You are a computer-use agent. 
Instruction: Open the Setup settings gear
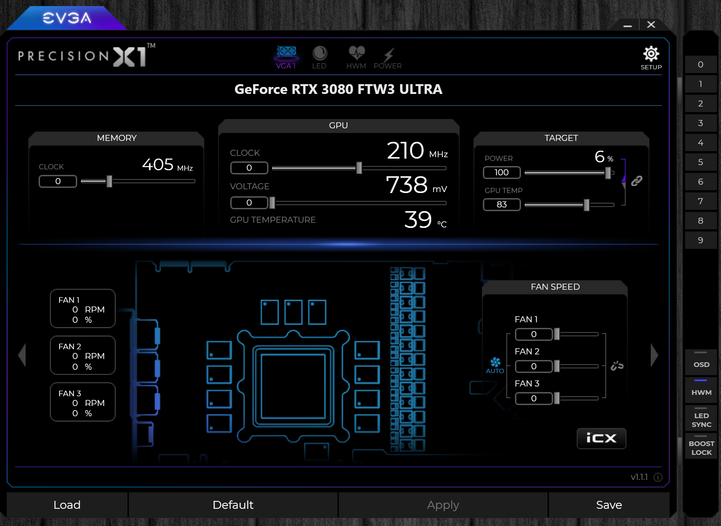point(651,54)
